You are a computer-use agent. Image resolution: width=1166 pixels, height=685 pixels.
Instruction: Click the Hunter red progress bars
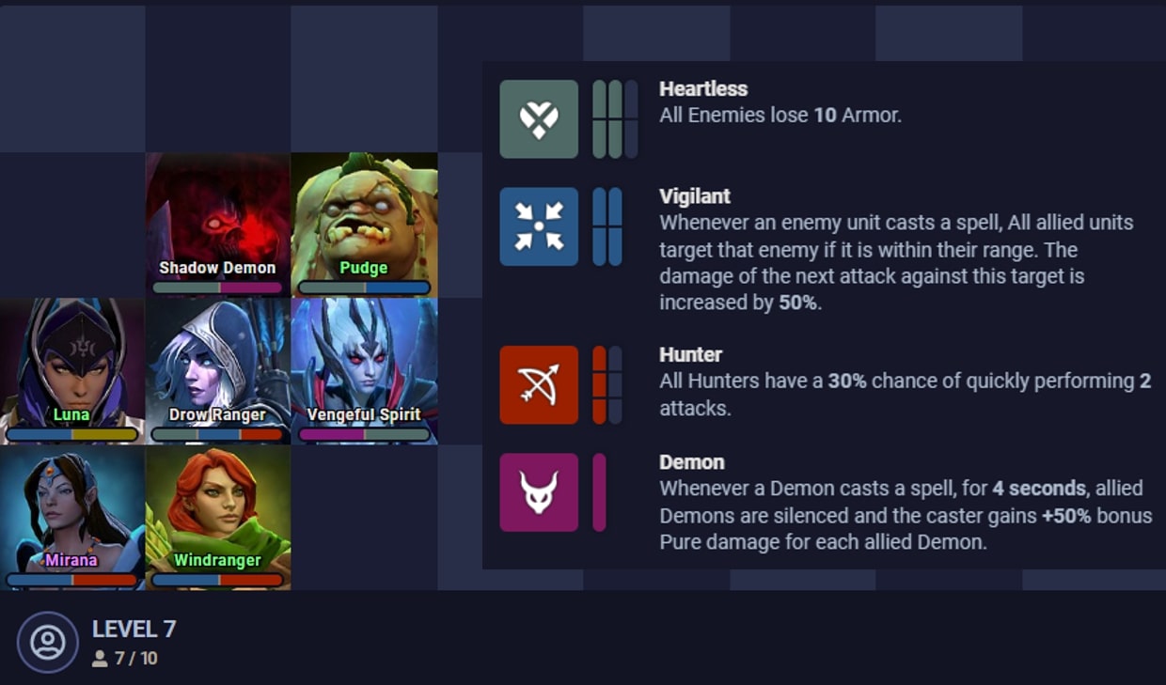[x=607, y=384]
